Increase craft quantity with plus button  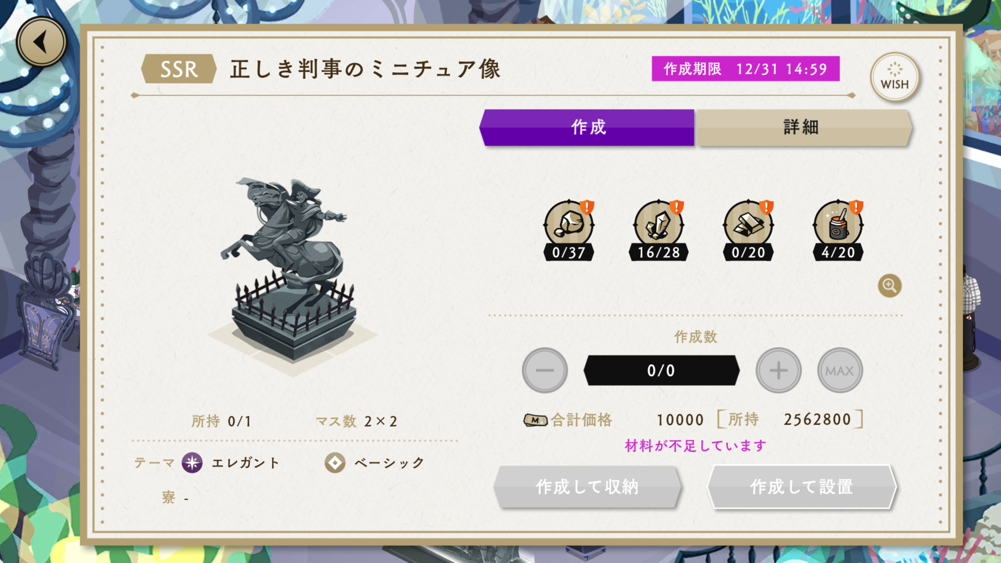(x=778, y=370)
